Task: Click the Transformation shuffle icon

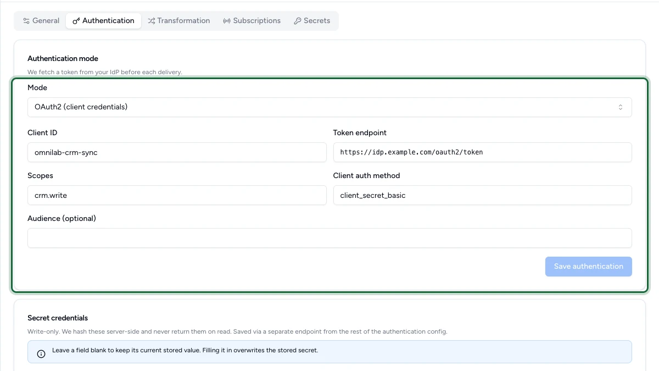Action: (151, 21)
